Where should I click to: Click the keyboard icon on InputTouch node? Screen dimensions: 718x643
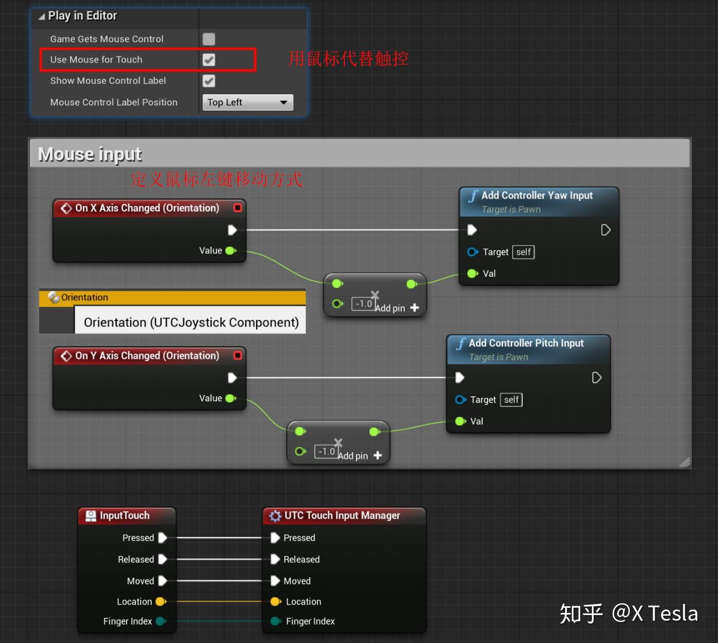90,516
